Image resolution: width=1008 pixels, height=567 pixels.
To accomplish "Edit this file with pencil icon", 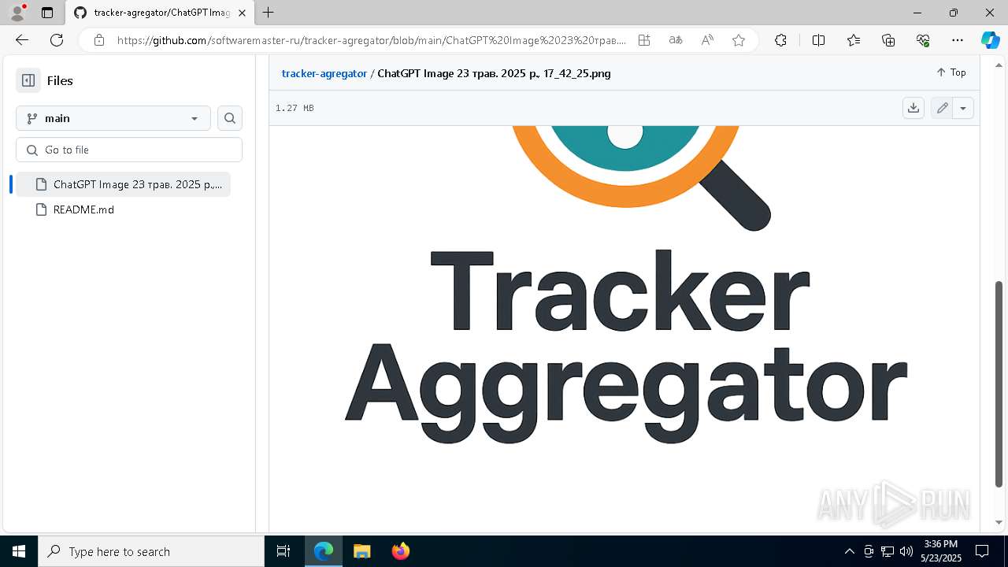I will tap(942, 108).
